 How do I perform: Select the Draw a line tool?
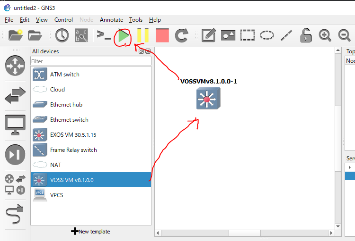pyautogui.click(x=286, y=35)
